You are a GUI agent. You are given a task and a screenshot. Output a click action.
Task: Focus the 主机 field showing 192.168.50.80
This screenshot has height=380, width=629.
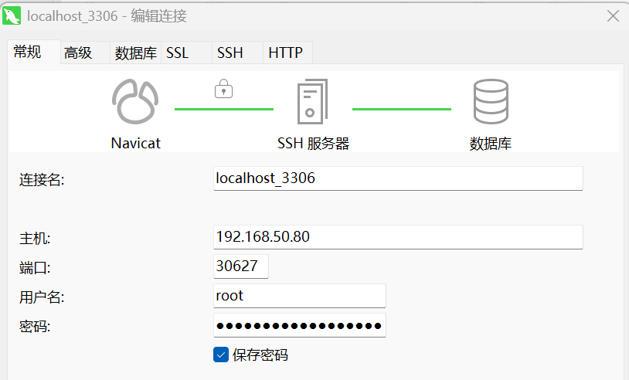tap(397, 237)
